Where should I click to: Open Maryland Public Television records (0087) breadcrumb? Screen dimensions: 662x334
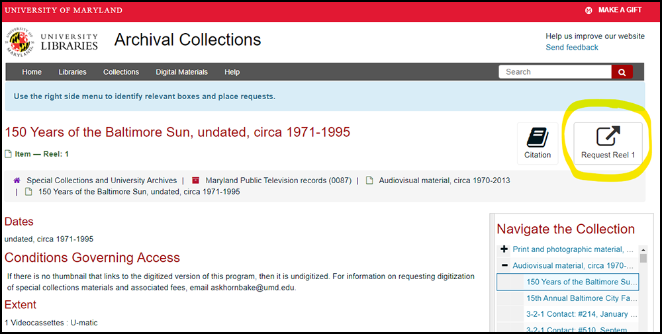(x=279, y=181)
